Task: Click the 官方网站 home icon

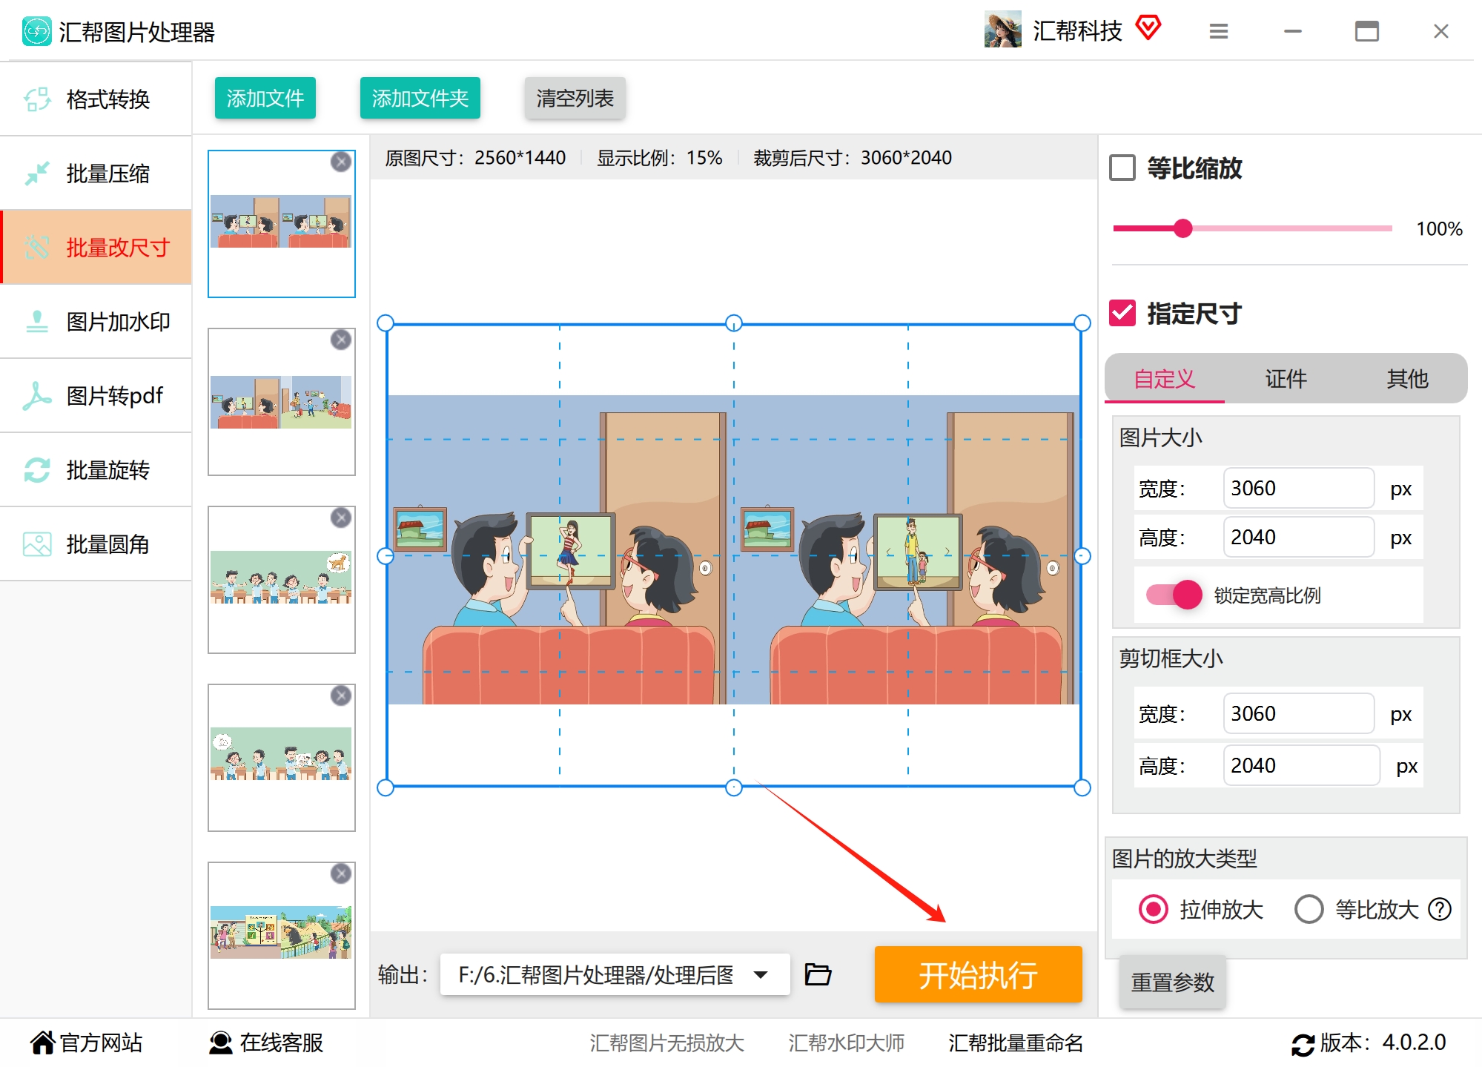Action: [x=43, y=1043]
